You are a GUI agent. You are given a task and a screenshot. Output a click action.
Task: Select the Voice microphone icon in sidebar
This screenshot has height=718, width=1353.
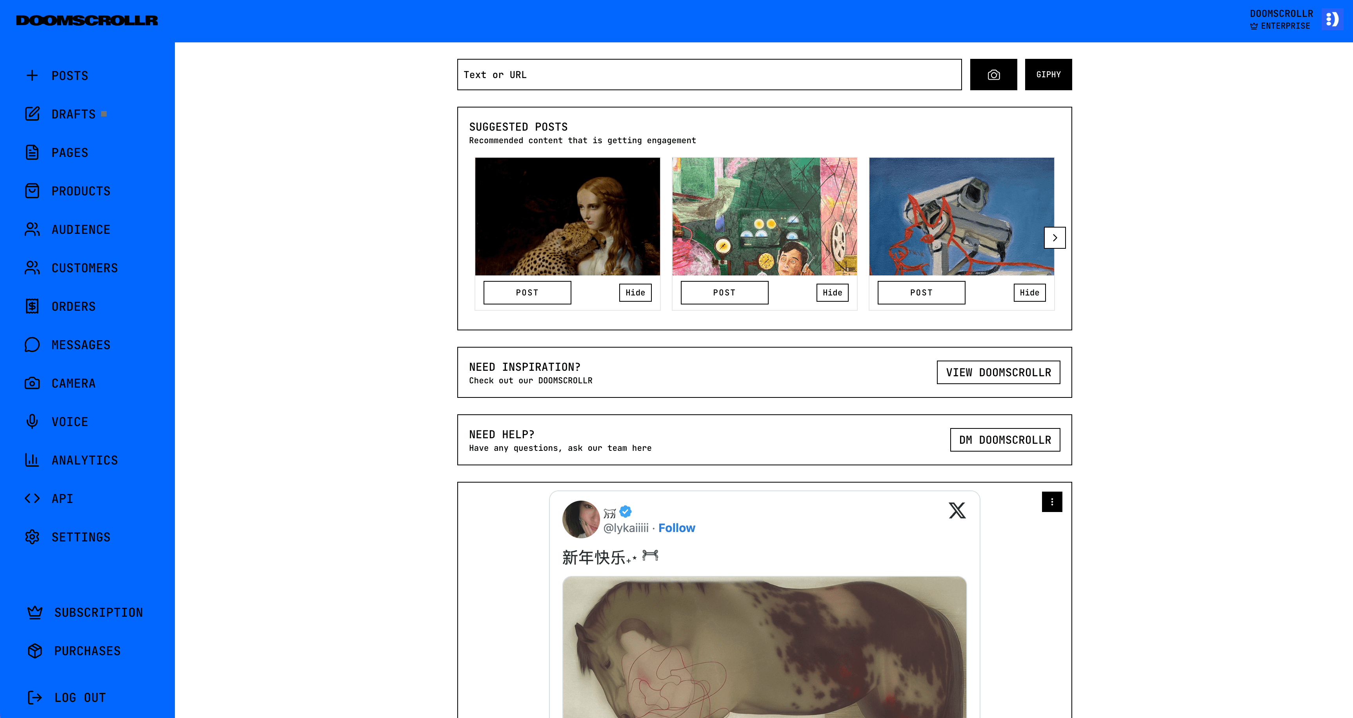[32, 421]
